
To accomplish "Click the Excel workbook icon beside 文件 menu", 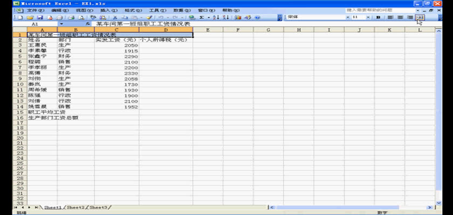I will [x=19, y=10].
